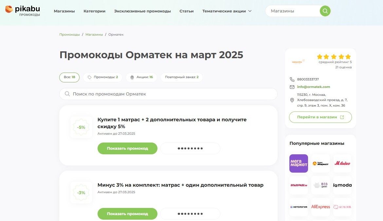This screenshot has height=221, width=383.
Task: Click the hidden code field of the 3% offer
Action: pyautogui.click(x=190, y=214)
